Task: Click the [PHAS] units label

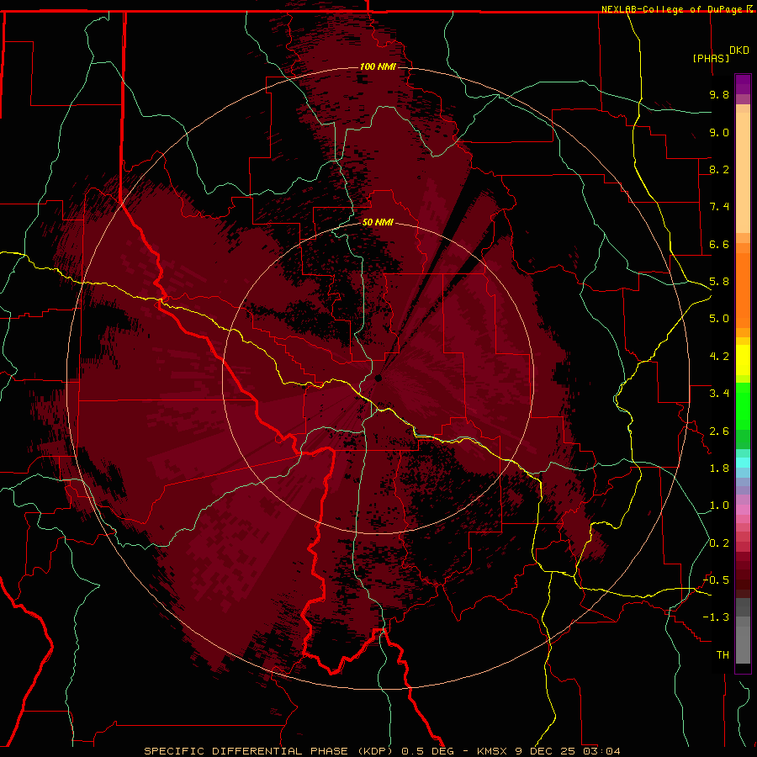Action: (x=711, y=58)
